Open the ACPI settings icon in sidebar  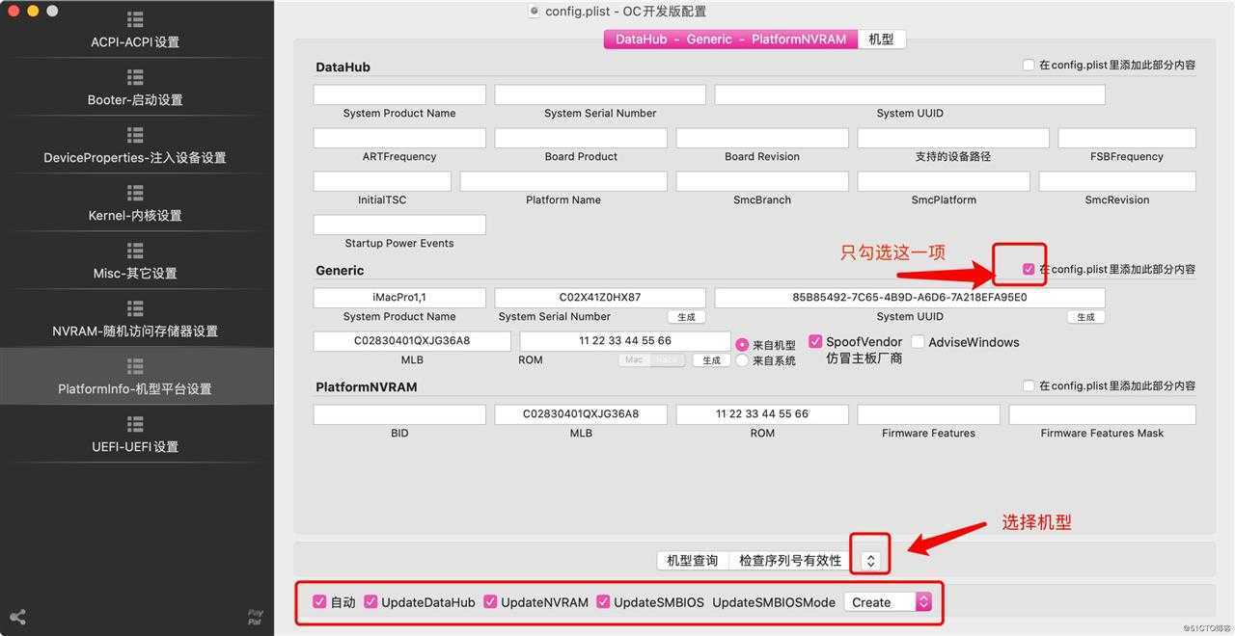pos(135,19)
